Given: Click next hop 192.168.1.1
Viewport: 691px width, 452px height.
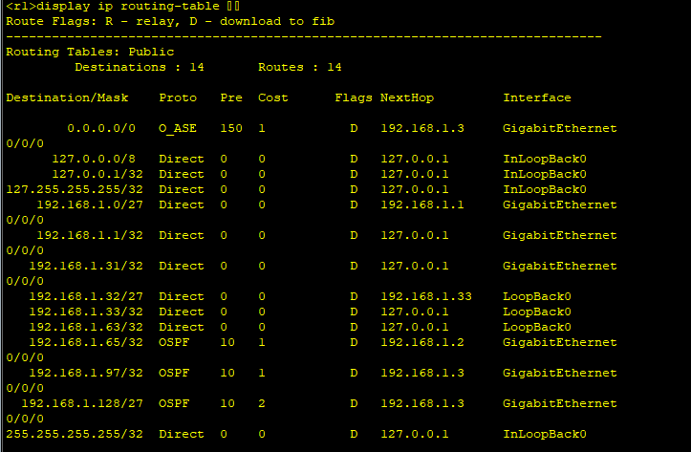Looking at the screenshot, I should [x=422, y=204].
